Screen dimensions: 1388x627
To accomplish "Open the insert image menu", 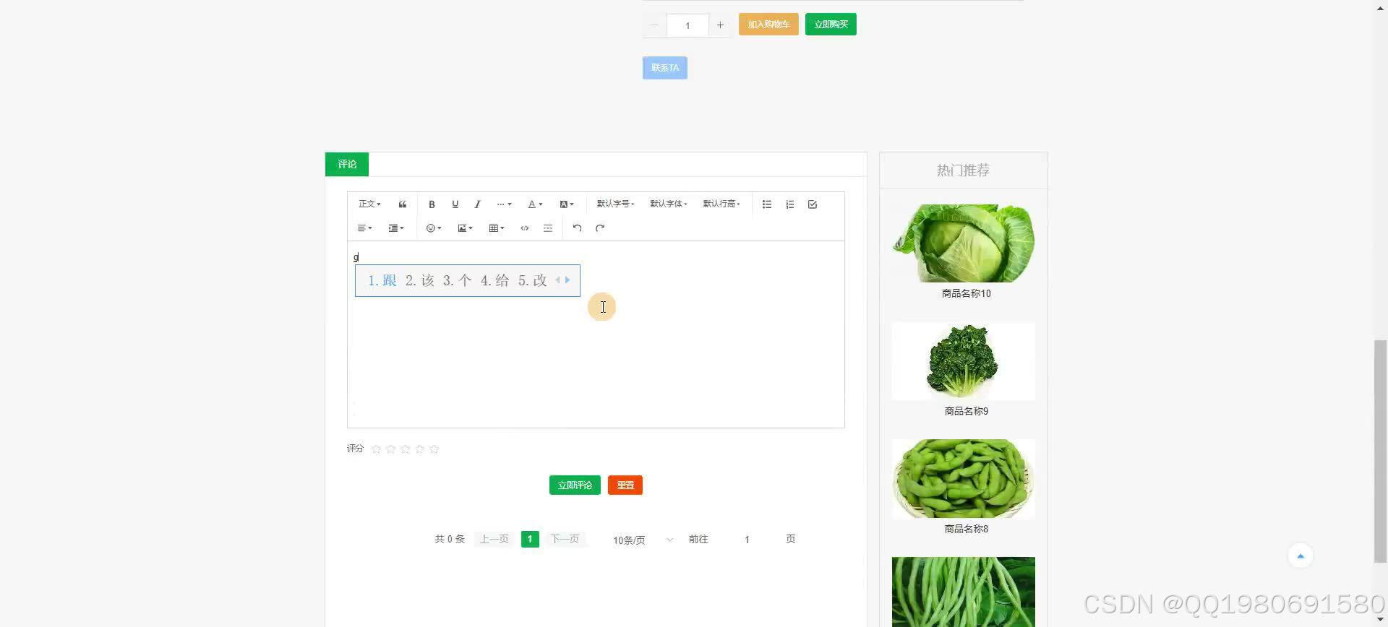I will click(465, 228).
